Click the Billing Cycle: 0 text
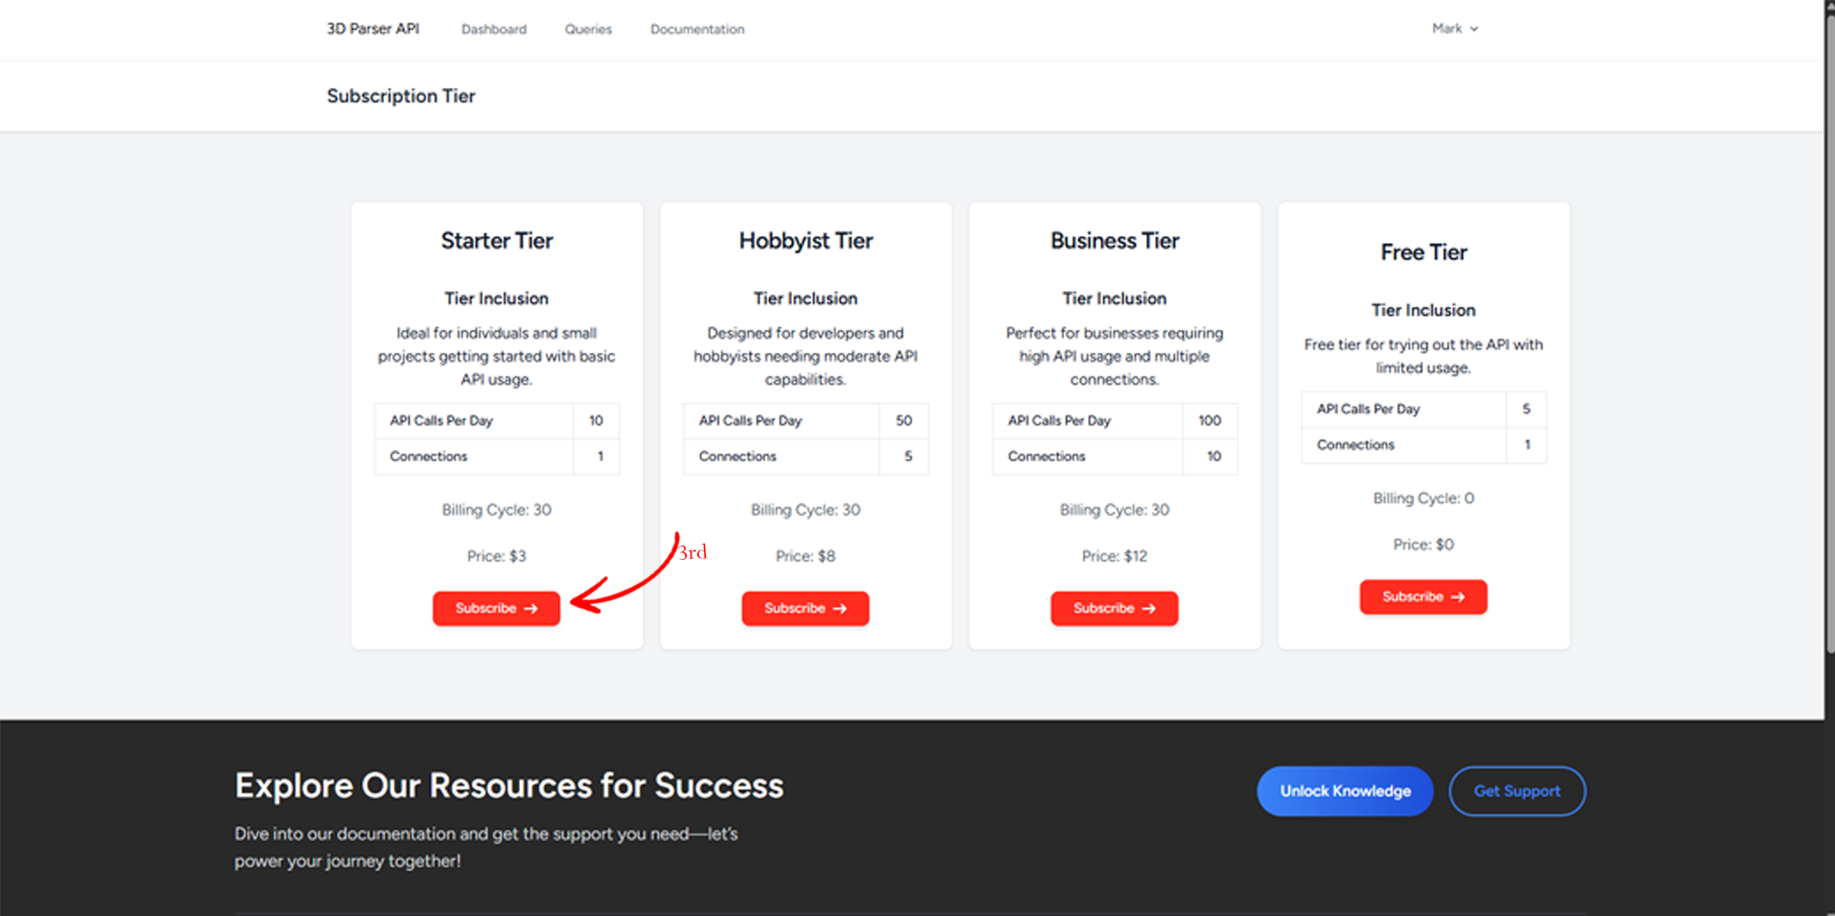 pyautogui.click(x=1423, y=499)
